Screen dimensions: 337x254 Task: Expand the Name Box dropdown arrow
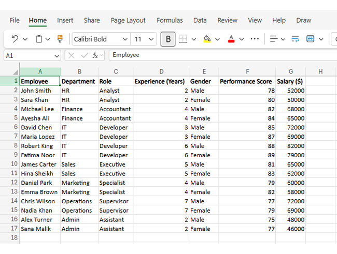(57, 56)
